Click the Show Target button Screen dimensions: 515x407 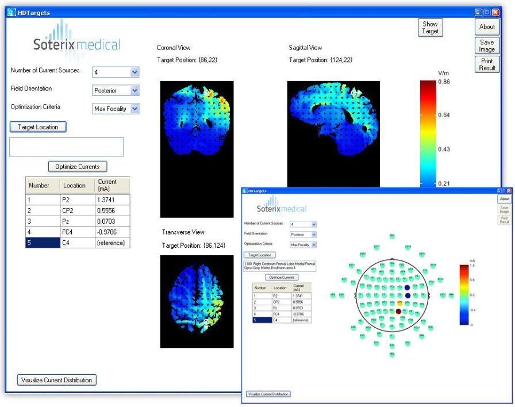[x=431, y=27]
